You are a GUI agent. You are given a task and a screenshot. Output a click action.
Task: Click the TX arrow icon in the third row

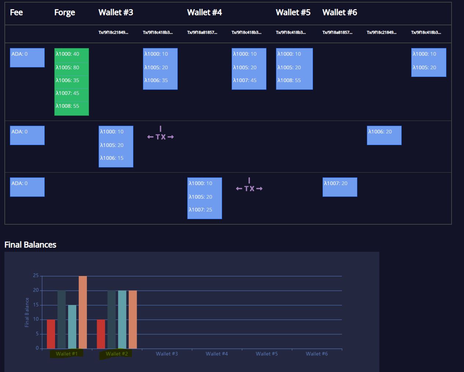[249, 188]
